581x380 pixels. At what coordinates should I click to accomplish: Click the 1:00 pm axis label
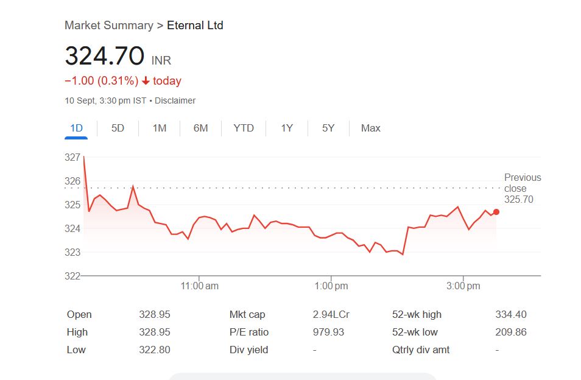click(331, 286)
